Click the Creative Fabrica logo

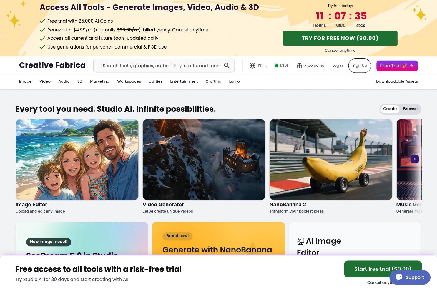click(52, 65)
